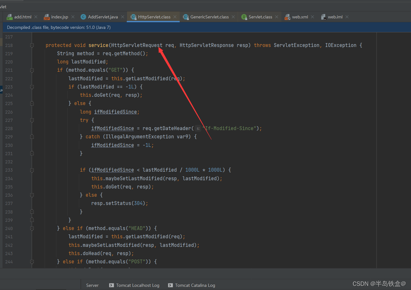Click the add.html file type icon
411x290 pixels.
pos(10,17)
